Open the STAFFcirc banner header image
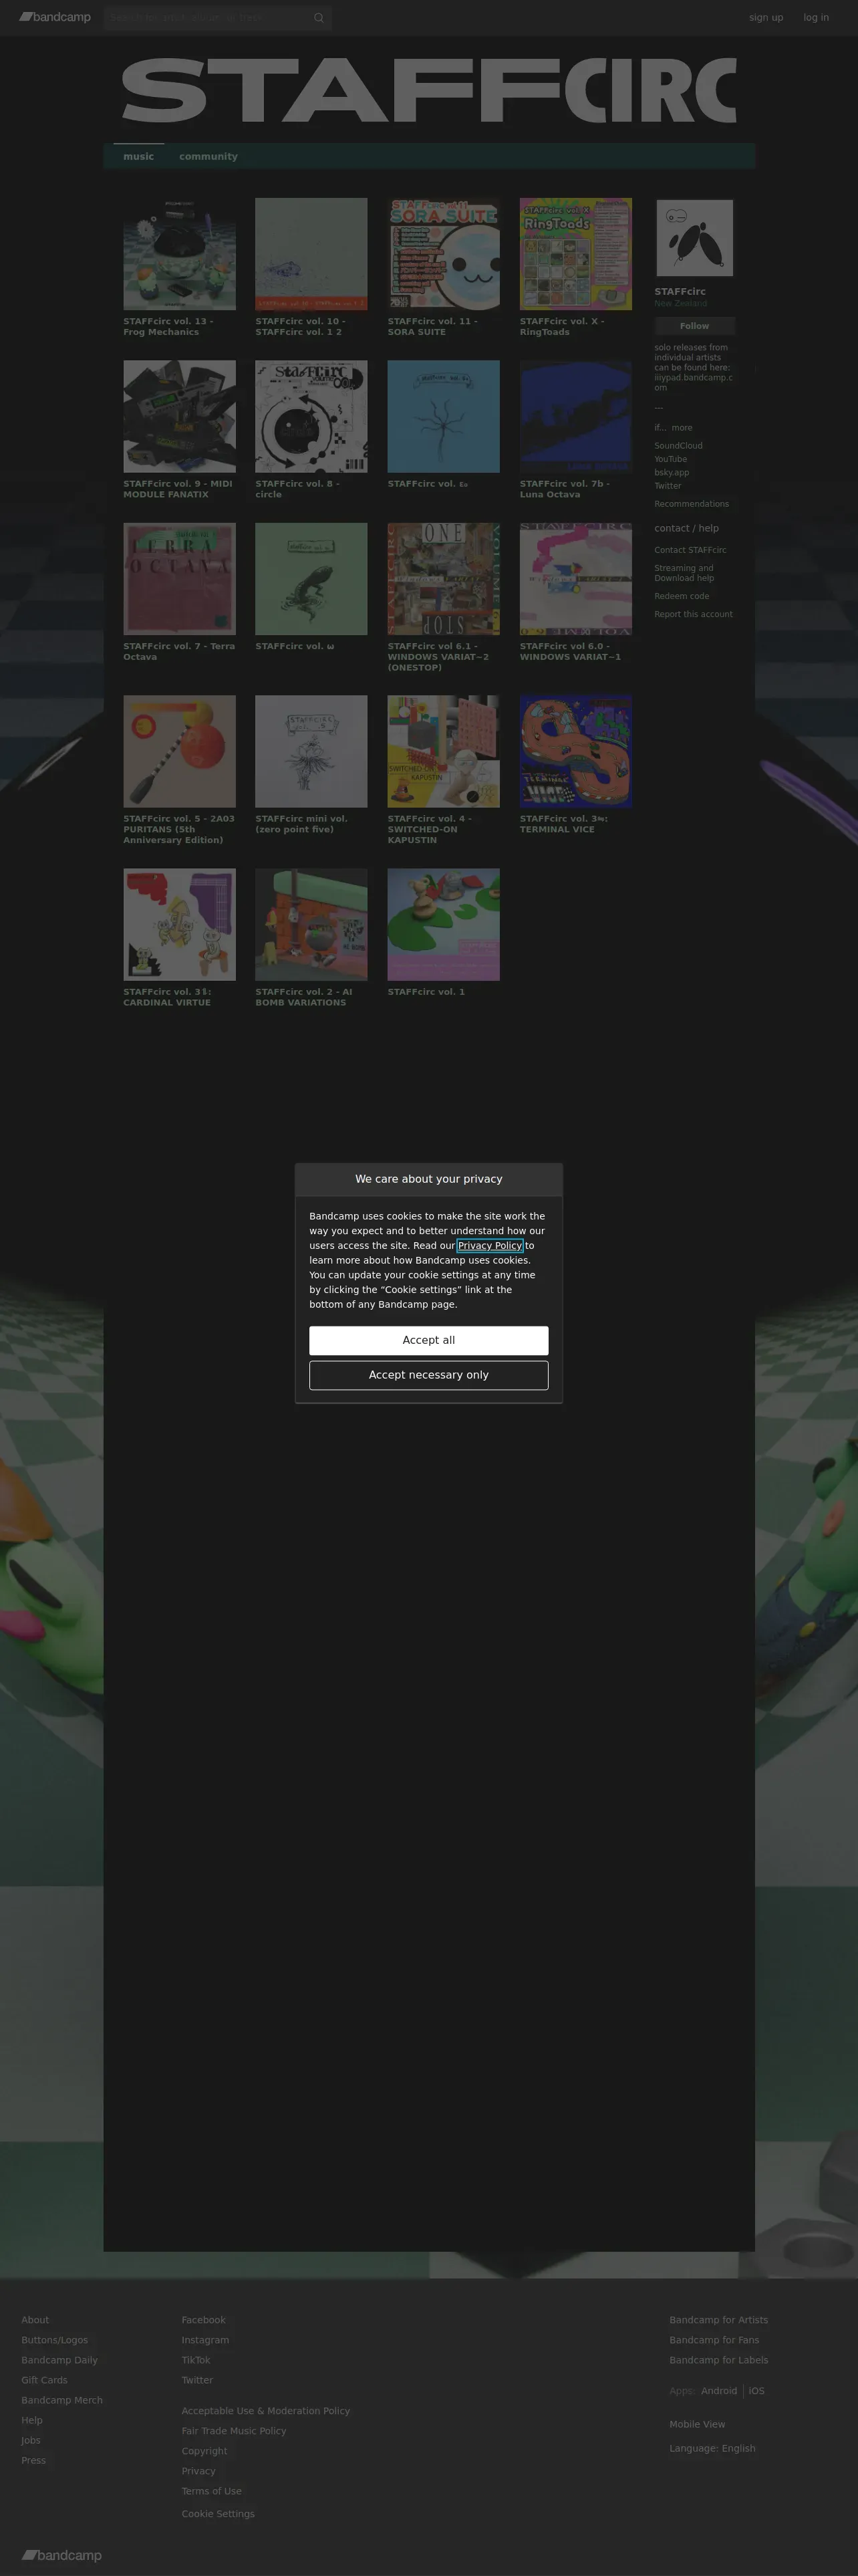 click(429, 90)
